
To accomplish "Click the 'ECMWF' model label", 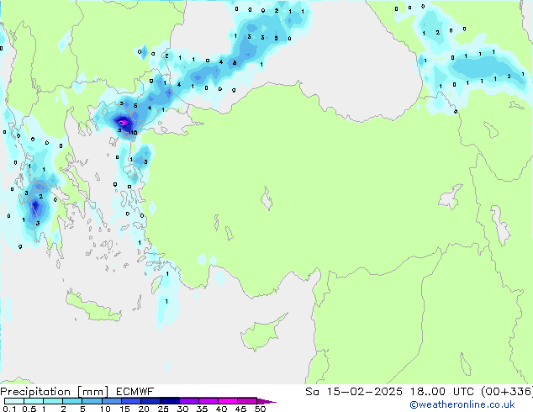I will pyautogui.click(x=135, y=392).
